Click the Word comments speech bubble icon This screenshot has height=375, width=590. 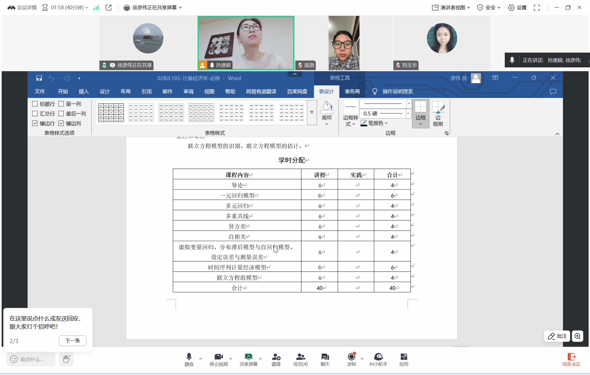point(553,92)
